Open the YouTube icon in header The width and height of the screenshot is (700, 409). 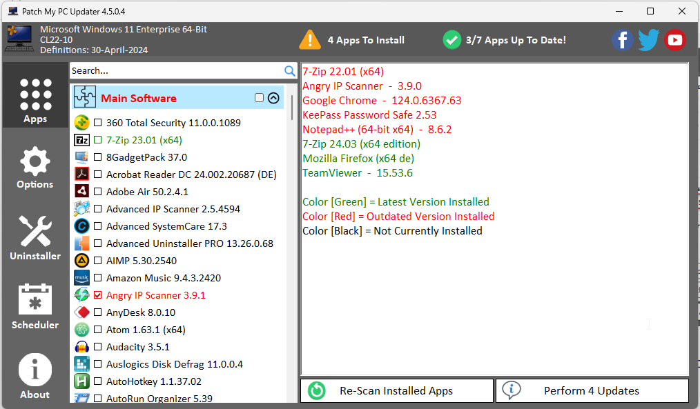[x=674, y=40]
